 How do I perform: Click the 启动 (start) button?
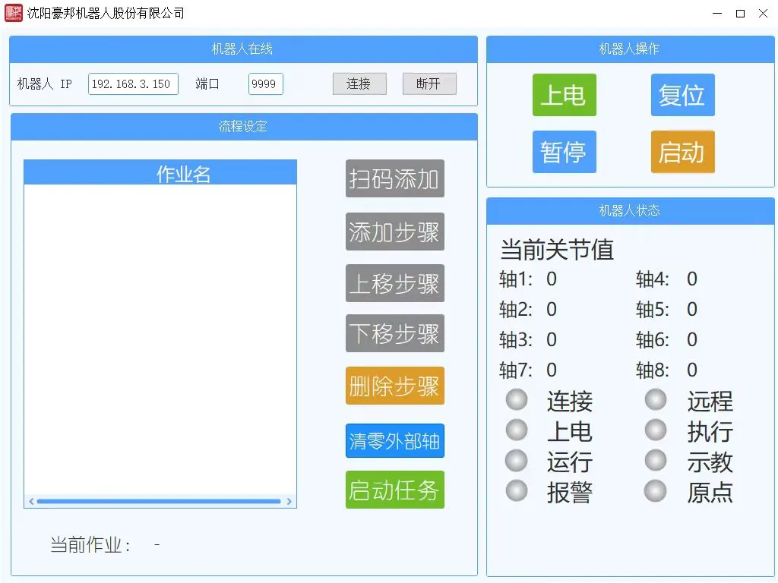click(682, 152)
